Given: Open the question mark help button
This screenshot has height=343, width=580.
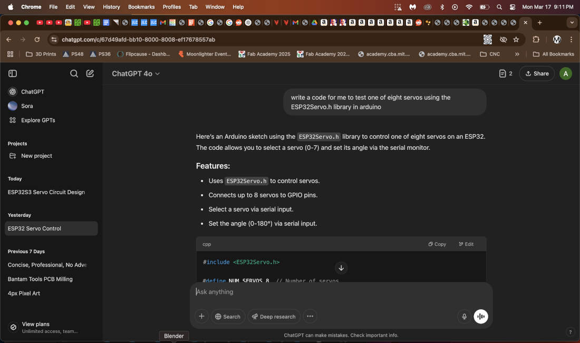Looking at the screenshot, I should tap(570, 332).
